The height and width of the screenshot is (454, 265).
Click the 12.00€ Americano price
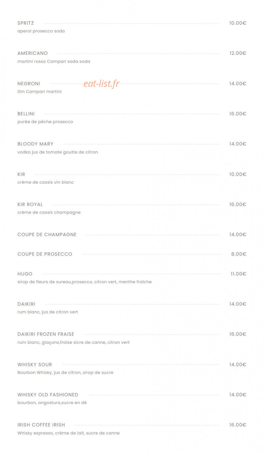pos(238,53)
